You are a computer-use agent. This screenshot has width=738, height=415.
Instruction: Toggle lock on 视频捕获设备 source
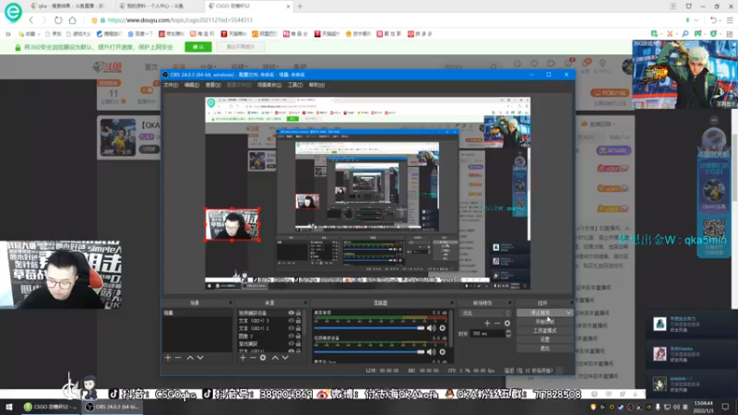tap(298, 313)
